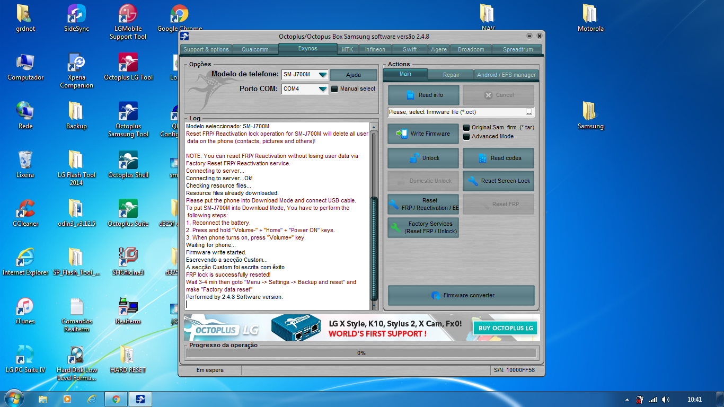
Task: Open the Computador desktop icon
Action: pyautogui.click(x=25, y=67)
